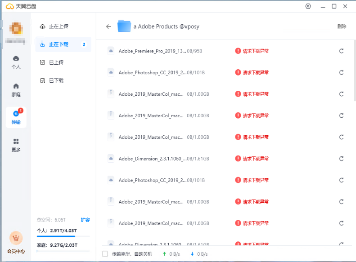Click the green upload speed arrow
The height and width of the screenshot is (262, 356).
pyautogui.click(x=164, y=254)
